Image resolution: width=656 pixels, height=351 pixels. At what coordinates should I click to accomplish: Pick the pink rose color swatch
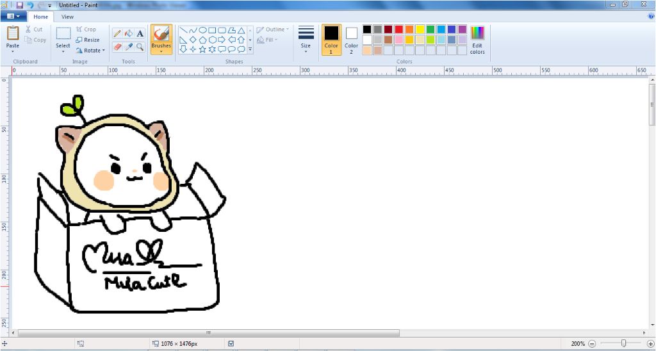coord(398,40)
